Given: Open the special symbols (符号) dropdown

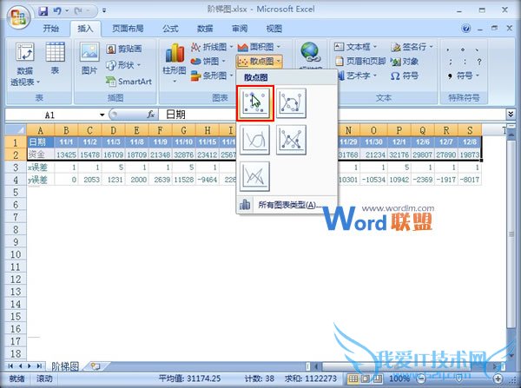Looking at the screenshot, I should [464, 76].
